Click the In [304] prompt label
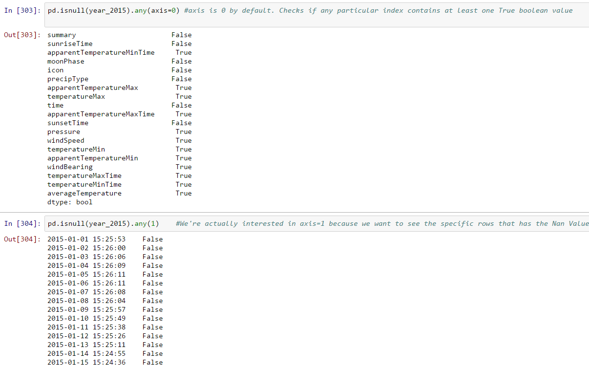This screenshot has height=370, width=589. pyautogui.click(x=22, y=224)
